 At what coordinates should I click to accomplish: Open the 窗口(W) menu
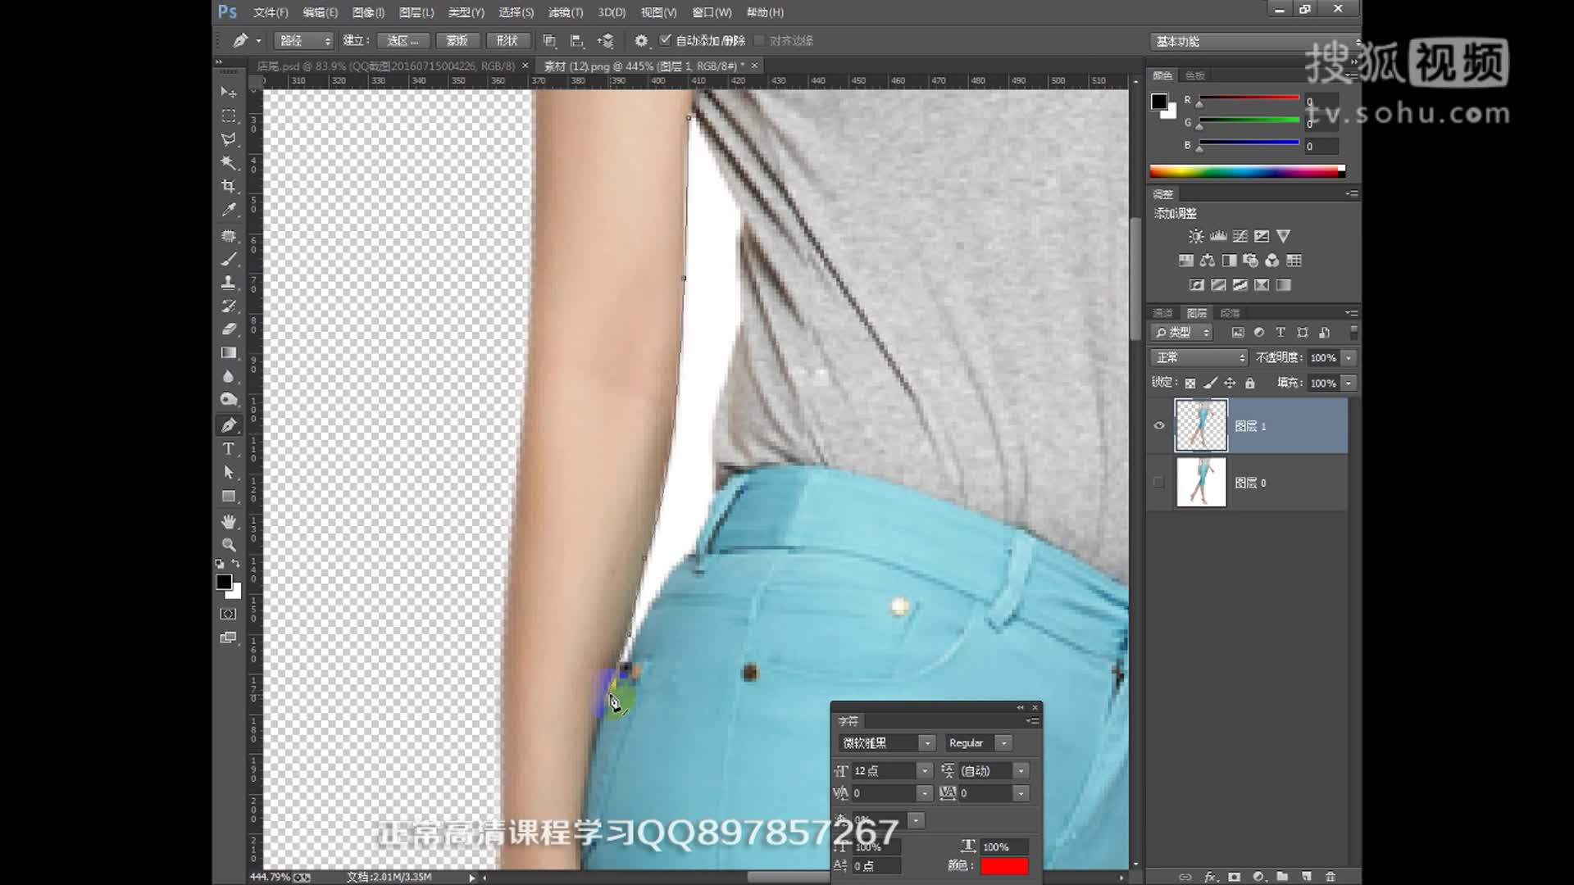tap(712, 12)
